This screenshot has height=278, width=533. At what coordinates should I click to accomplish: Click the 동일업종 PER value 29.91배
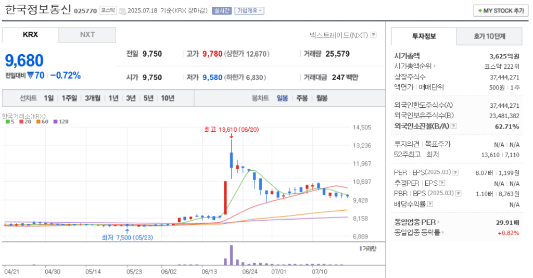pos(507,223)
